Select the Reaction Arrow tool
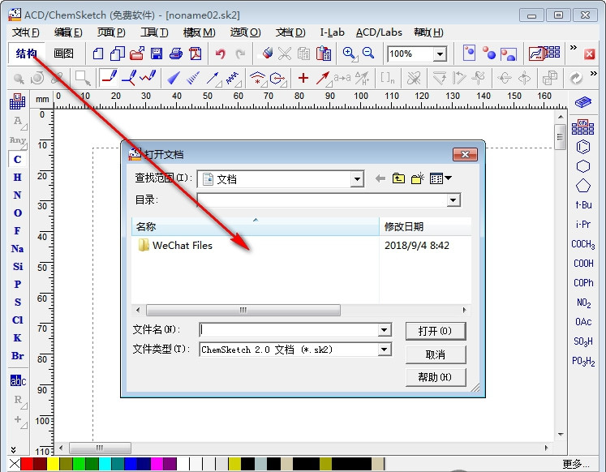The height and width of the screenshot is (472, 606). click(x=323, y=79)
